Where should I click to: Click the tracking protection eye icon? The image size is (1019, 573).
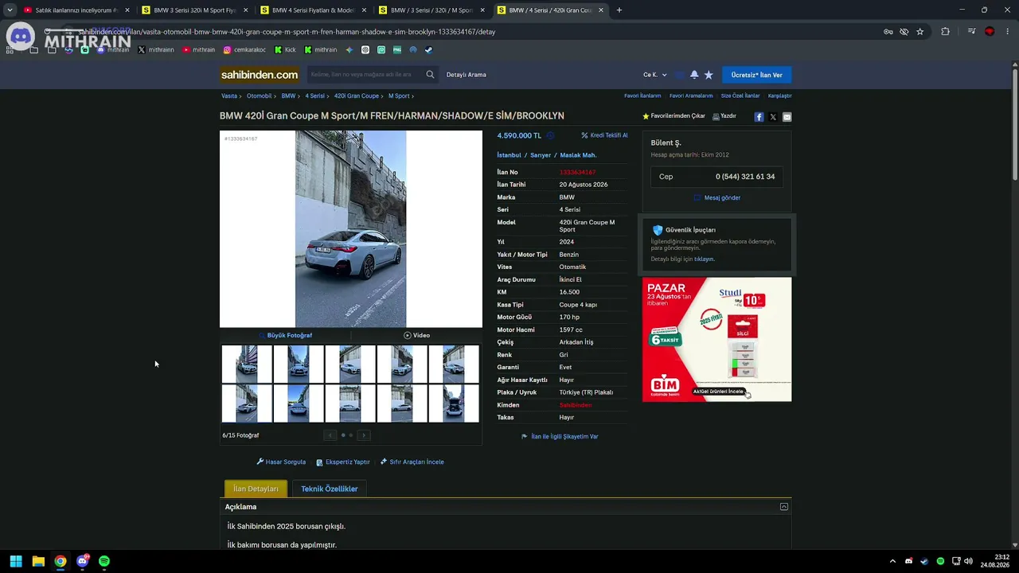click(904, 32)
